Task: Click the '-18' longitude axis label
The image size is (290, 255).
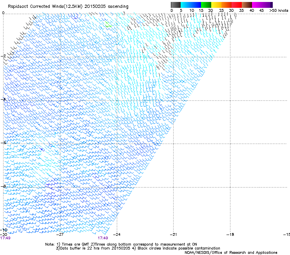Action: click(x=230, y=235)
